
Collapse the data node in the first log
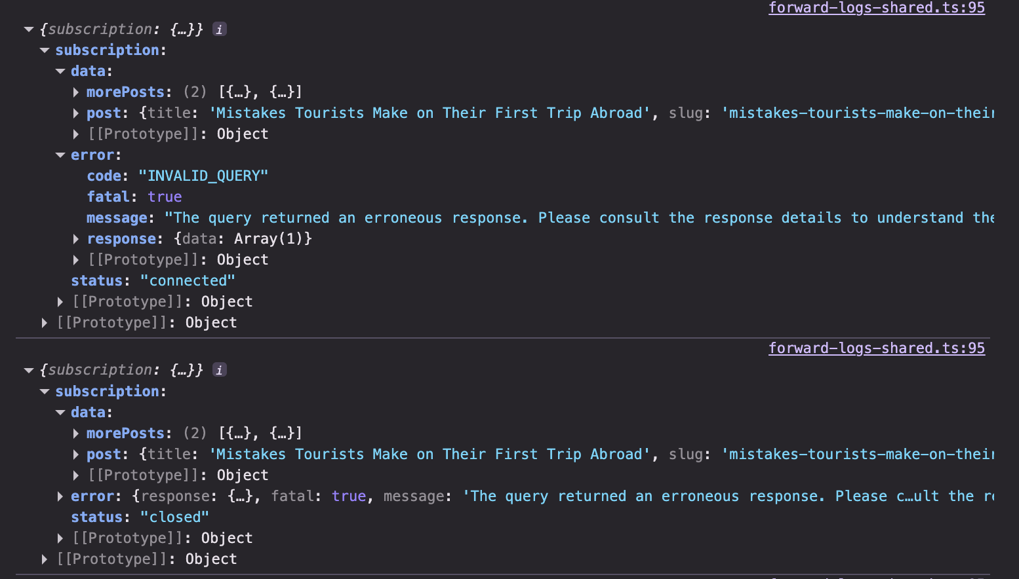(x=60, y=71)
